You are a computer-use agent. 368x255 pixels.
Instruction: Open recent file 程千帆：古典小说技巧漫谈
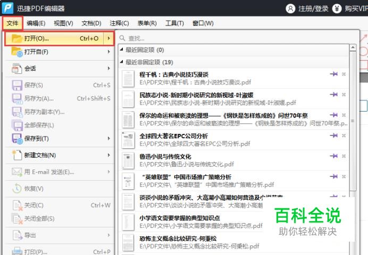[x=234, y=78]
